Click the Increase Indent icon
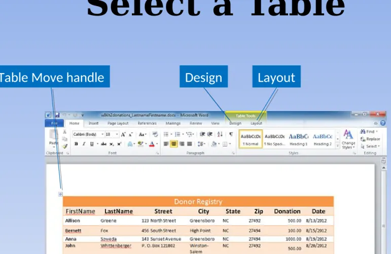Viewport: 391px width, 254px height. pos(210,134)
